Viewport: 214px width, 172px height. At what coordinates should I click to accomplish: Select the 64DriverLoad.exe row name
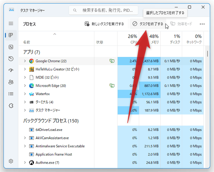coord(49,130)
